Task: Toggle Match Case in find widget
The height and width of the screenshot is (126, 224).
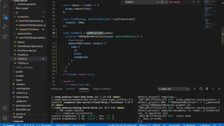Action: [158, 2]
